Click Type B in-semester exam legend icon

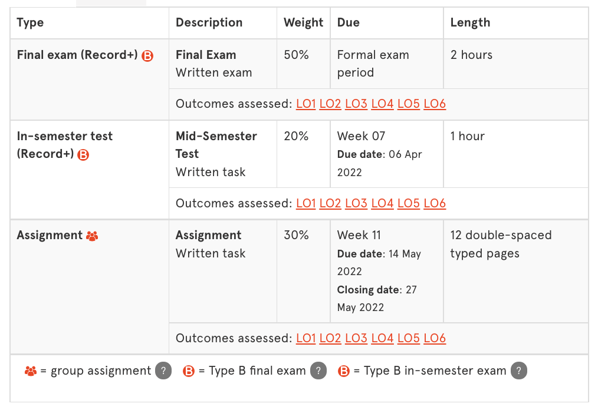click(343, 371)
